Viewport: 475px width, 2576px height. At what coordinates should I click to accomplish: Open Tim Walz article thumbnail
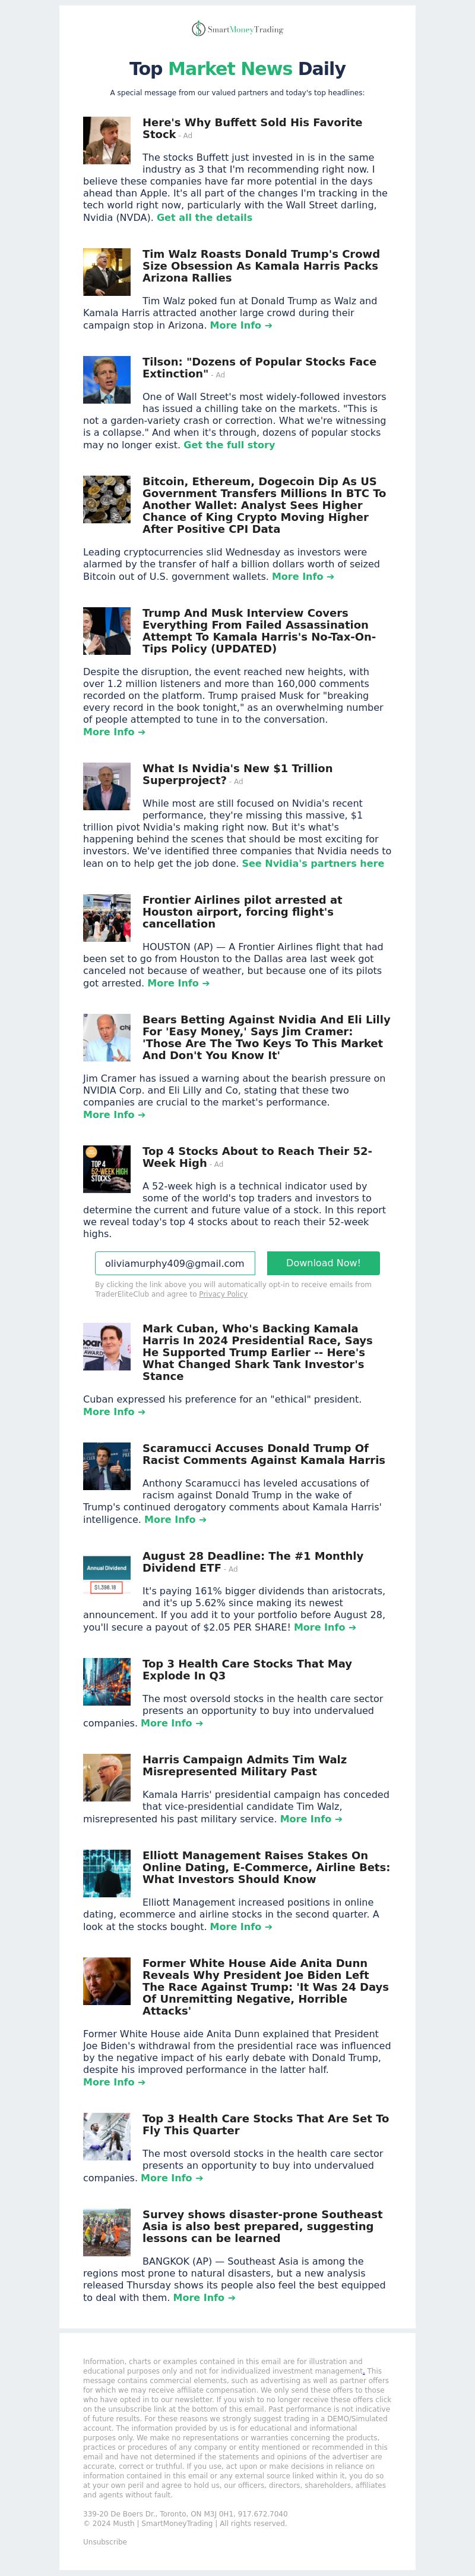(107, 272)
